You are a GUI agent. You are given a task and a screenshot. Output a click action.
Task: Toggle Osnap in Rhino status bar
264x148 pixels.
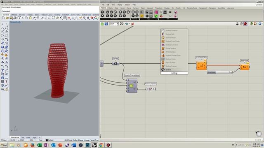tap(87, 140)
